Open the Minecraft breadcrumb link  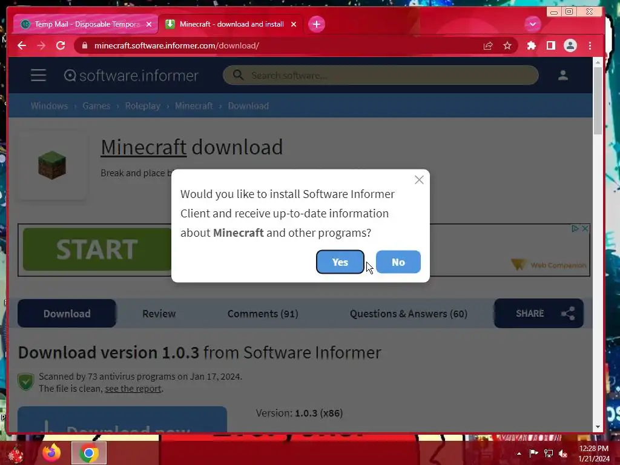(194, 105)
